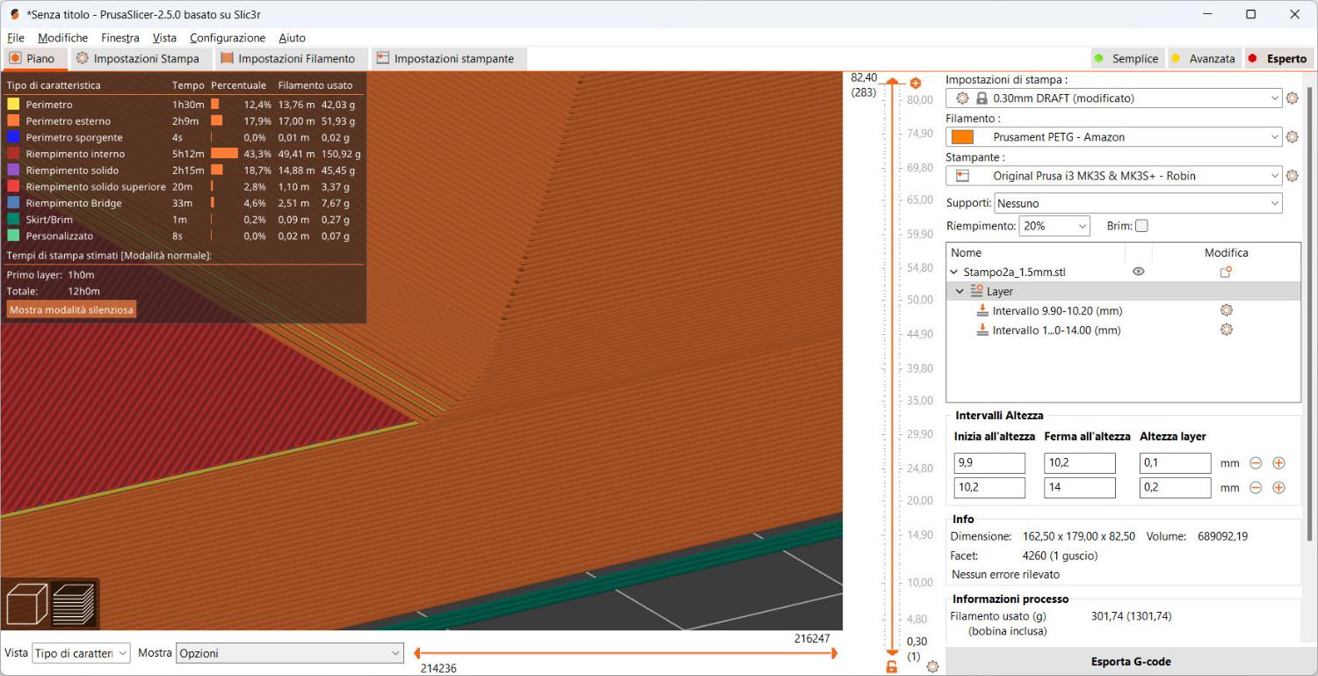The width and height of the screenshot is (1318, 676).
Task: Collapse the Layer tree node
Action: (960, 291)
